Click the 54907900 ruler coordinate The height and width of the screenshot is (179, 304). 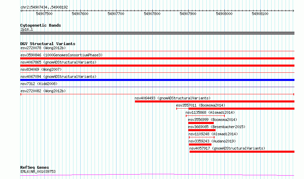coord(188,14)
